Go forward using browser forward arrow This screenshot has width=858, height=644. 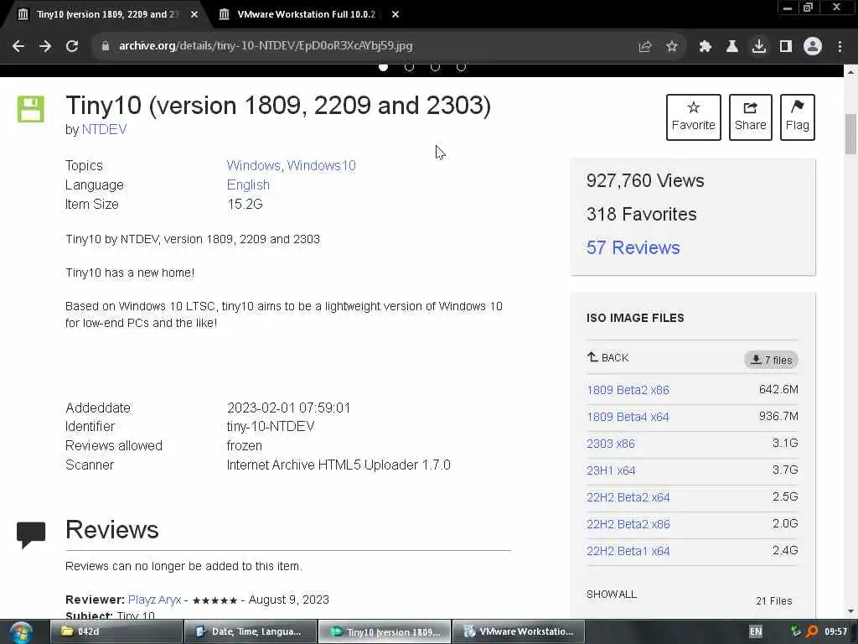[45, 47]
